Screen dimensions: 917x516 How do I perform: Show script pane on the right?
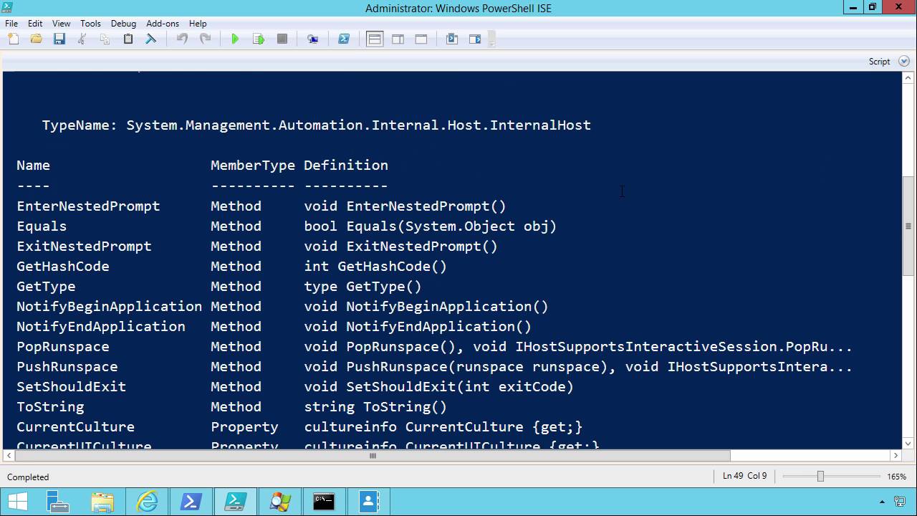(x=398, y=39)
